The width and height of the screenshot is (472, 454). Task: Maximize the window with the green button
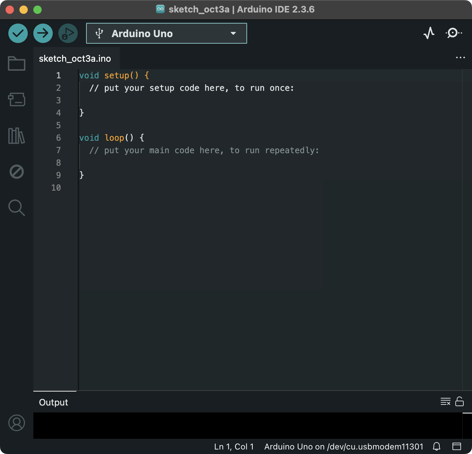pyautogui.click(x=37, y=10)
